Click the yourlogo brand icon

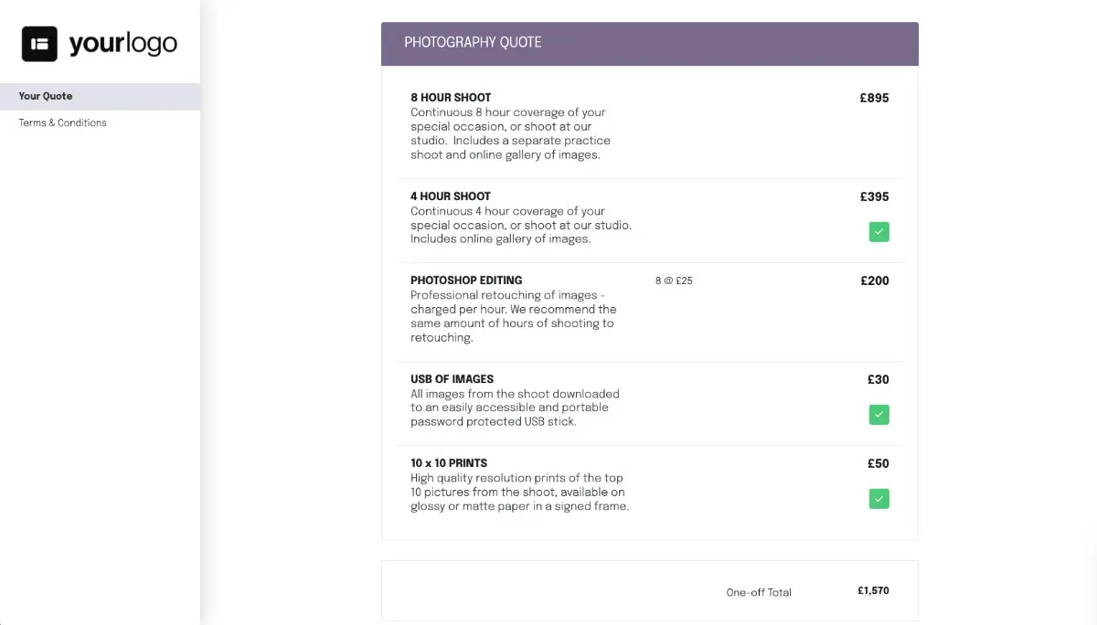coord(37,42)
